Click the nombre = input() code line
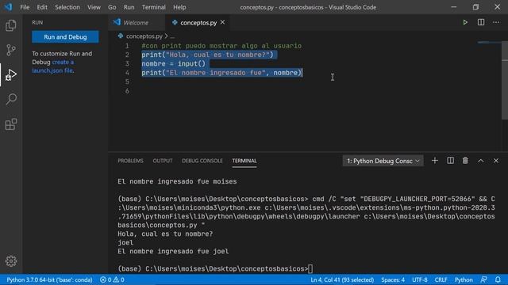Viewport: 508px width, 285px height. click(x=173, y=63)
